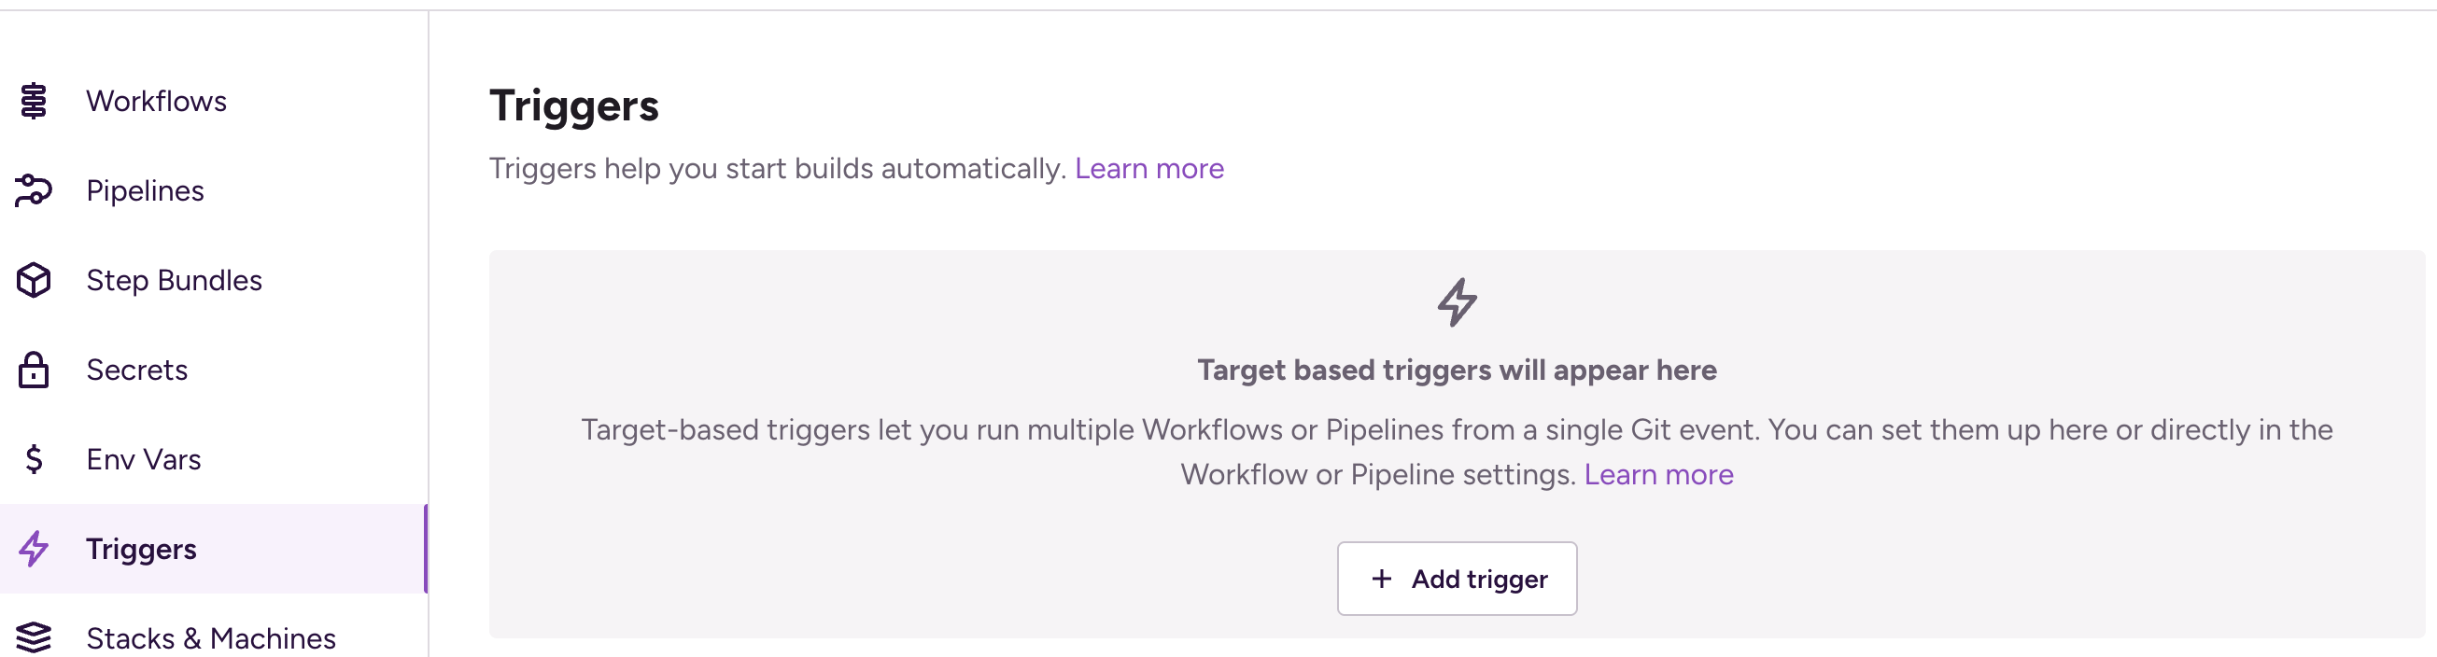The image size is (2437, 657).
Task: Click the lightning bolt icon next to Triggers
Action: (33, 549)
